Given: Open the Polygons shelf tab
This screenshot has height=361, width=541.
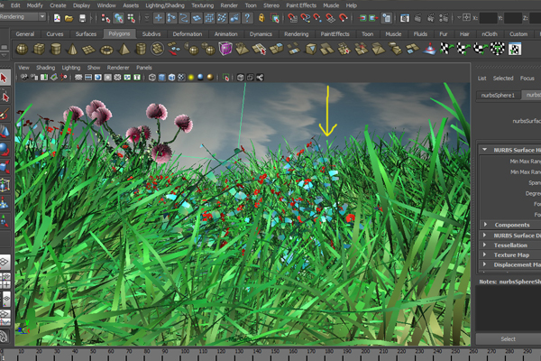Looking at the screenshot, I should (119, 34).
